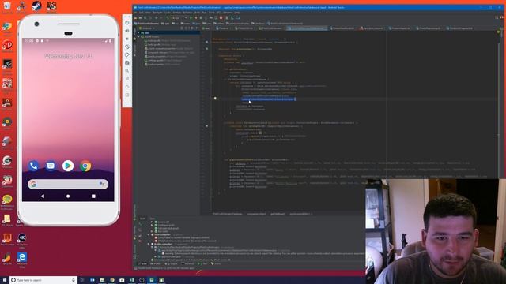Open the Refactor menu
Viewport: 506px width, 284px height.
coord(187,13)
